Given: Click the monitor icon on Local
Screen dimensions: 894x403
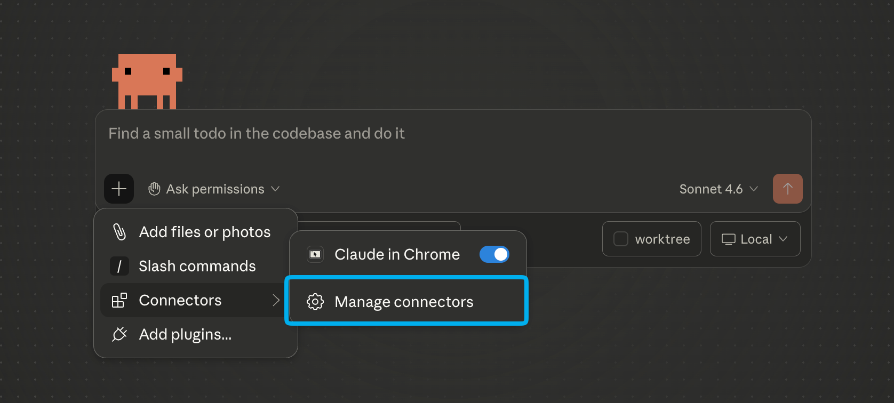Looking at the screenshot, I should click(728, 239).
